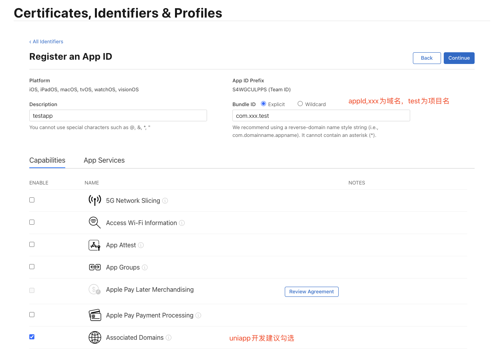
Task: Switch to the Capabilities tab
Action: 47,160
